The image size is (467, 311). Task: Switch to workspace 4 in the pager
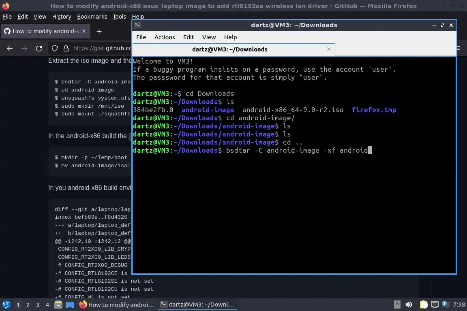click(x=47, y=305)
